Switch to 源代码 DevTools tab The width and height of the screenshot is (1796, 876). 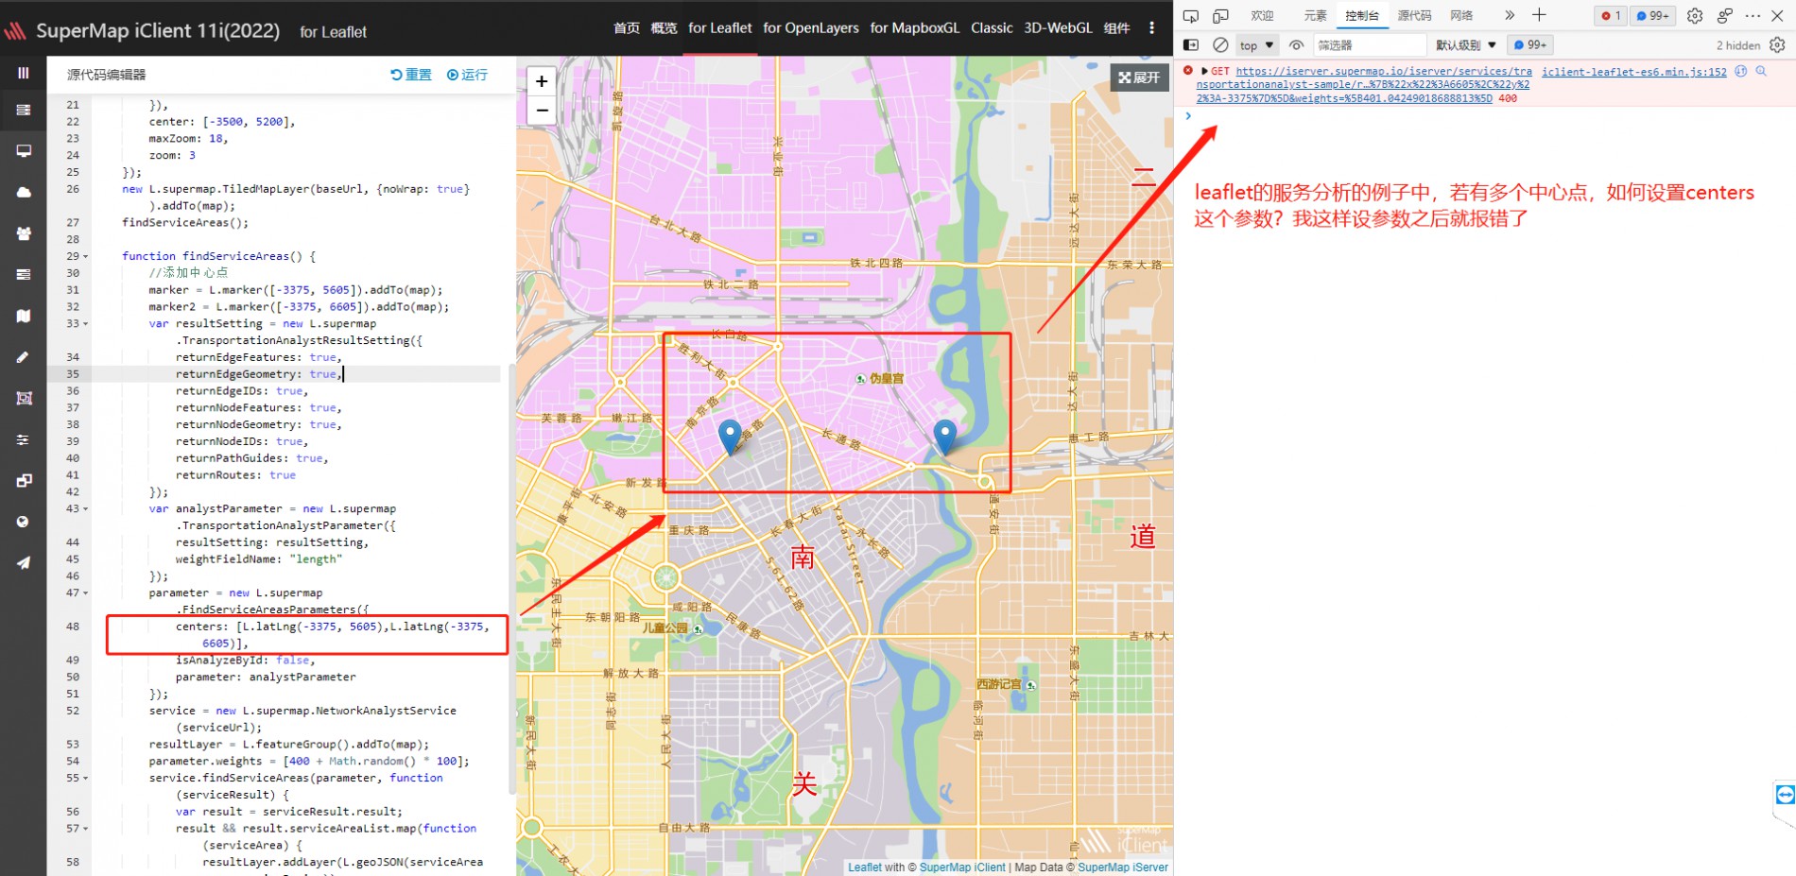click(1414, 16)
